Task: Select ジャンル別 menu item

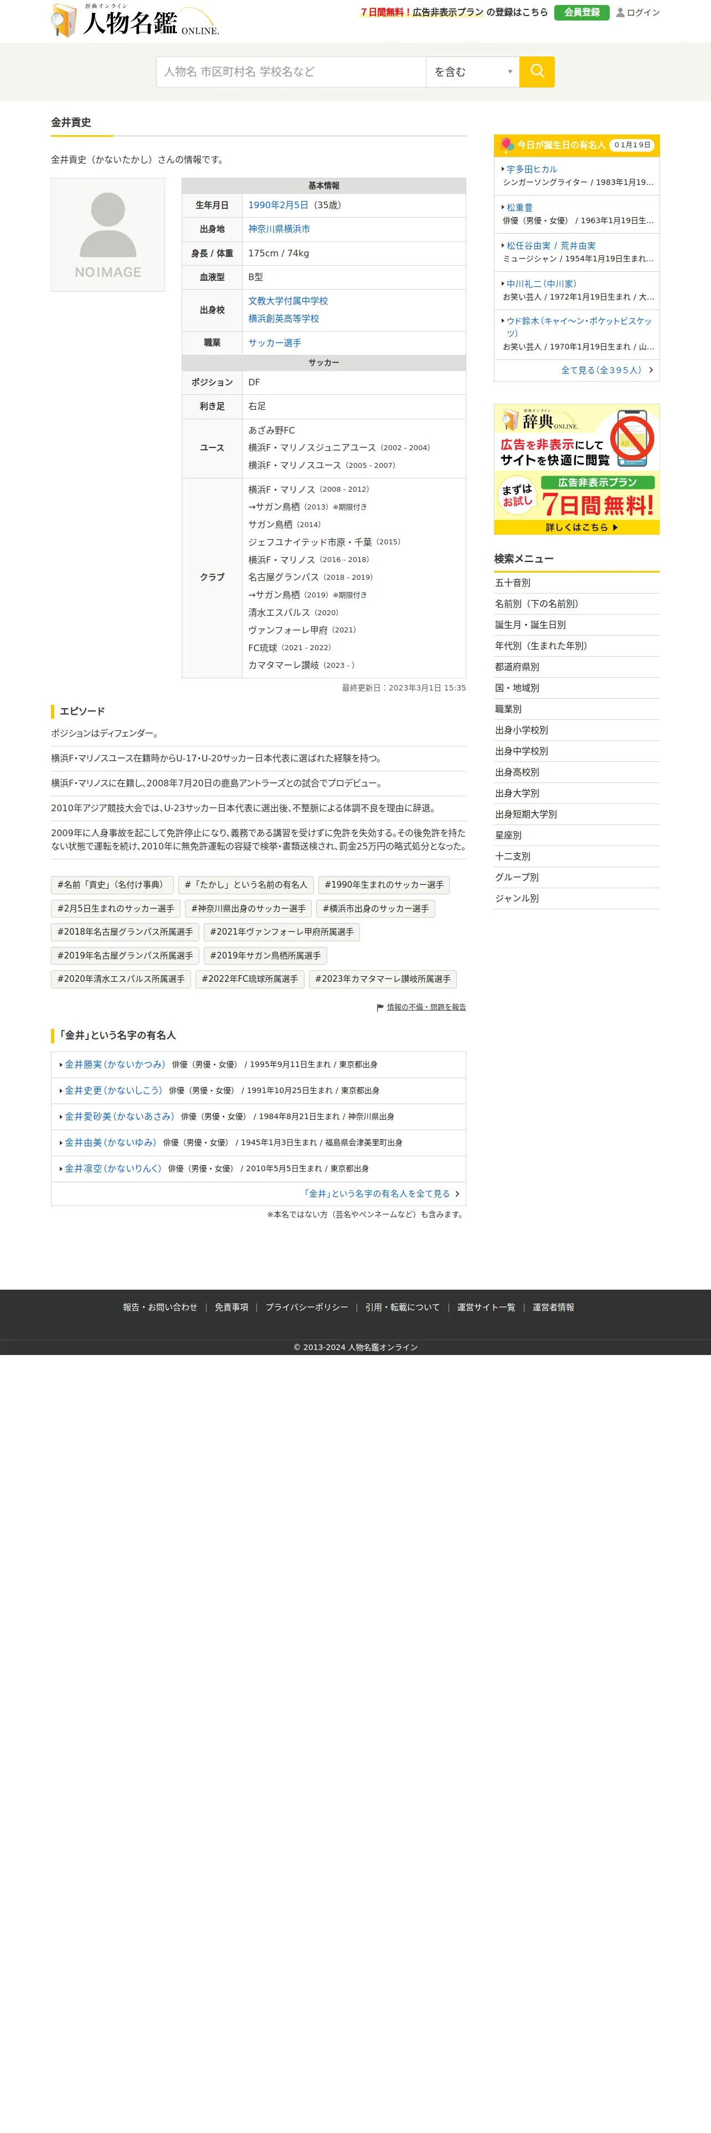Action: pyautogui.click(x=577, y=898)
